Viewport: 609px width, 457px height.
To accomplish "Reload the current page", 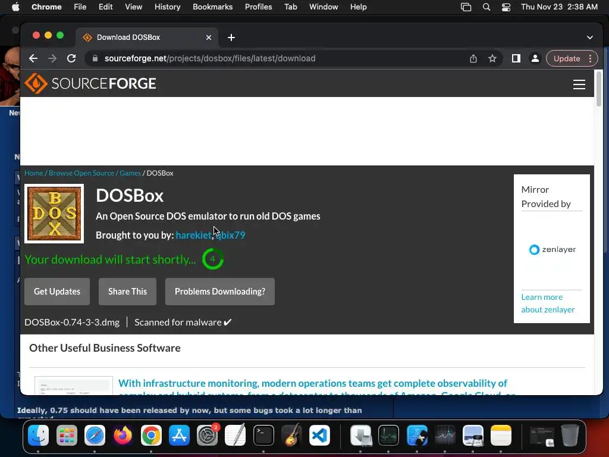I will coord(71,59).
